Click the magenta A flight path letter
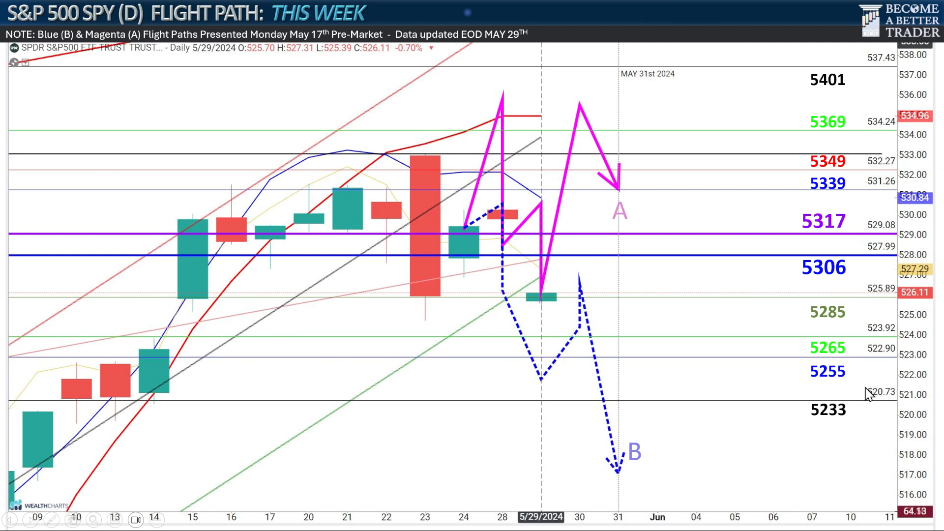 [619, 211]
